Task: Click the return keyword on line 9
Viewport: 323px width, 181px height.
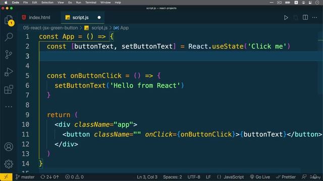Action: (59, 115)
